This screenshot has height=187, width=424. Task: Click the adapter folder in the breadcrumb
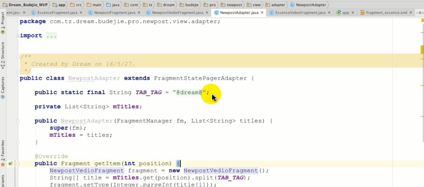[278, 5]
